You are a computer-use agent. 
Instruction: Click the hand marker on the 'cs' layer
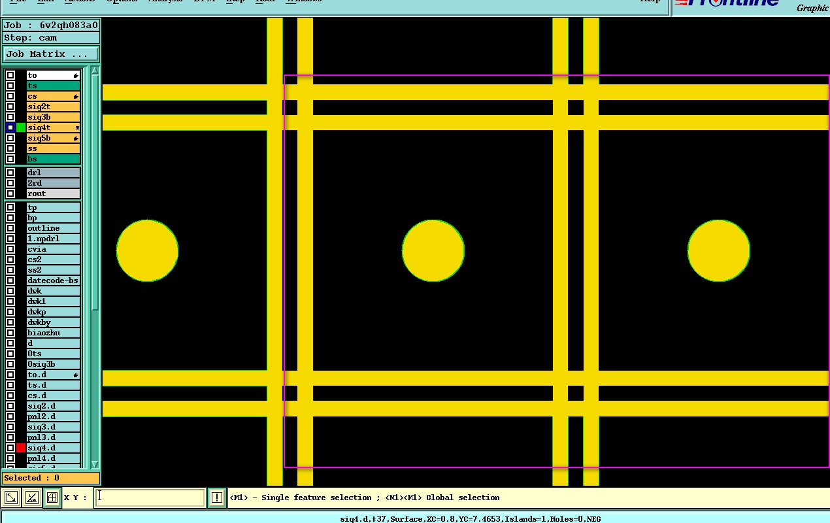point(76,96)
